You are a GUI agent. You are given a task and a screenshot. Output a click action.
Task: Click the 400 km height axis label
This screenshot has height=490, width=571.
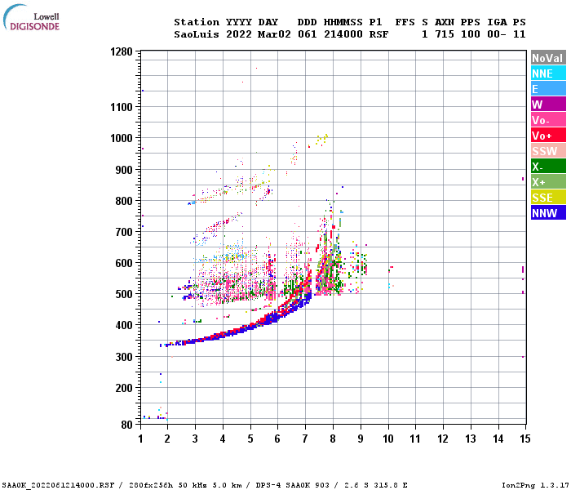pos(124,325)
